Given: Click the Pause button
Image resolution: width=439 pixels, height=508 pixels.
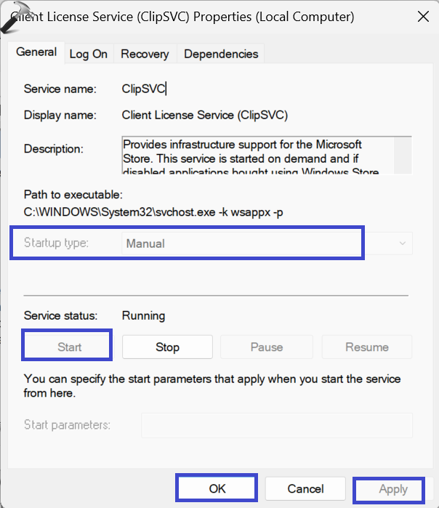Looking at the screenshot, I should [x=267, y=347].
